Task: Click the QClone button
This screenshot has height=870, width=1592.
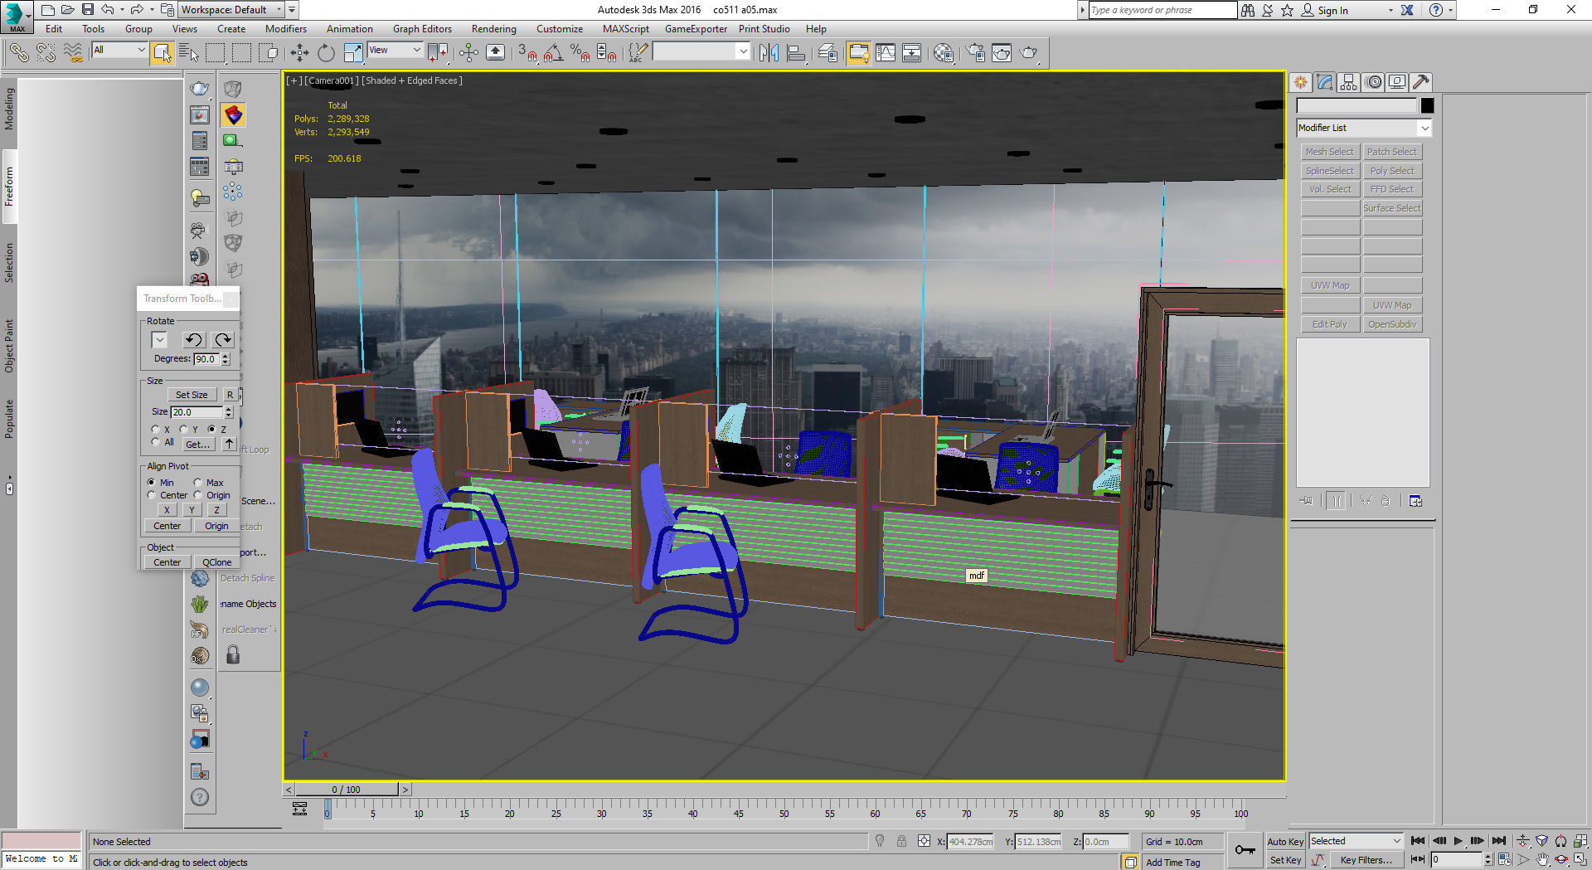Action: 217,561
